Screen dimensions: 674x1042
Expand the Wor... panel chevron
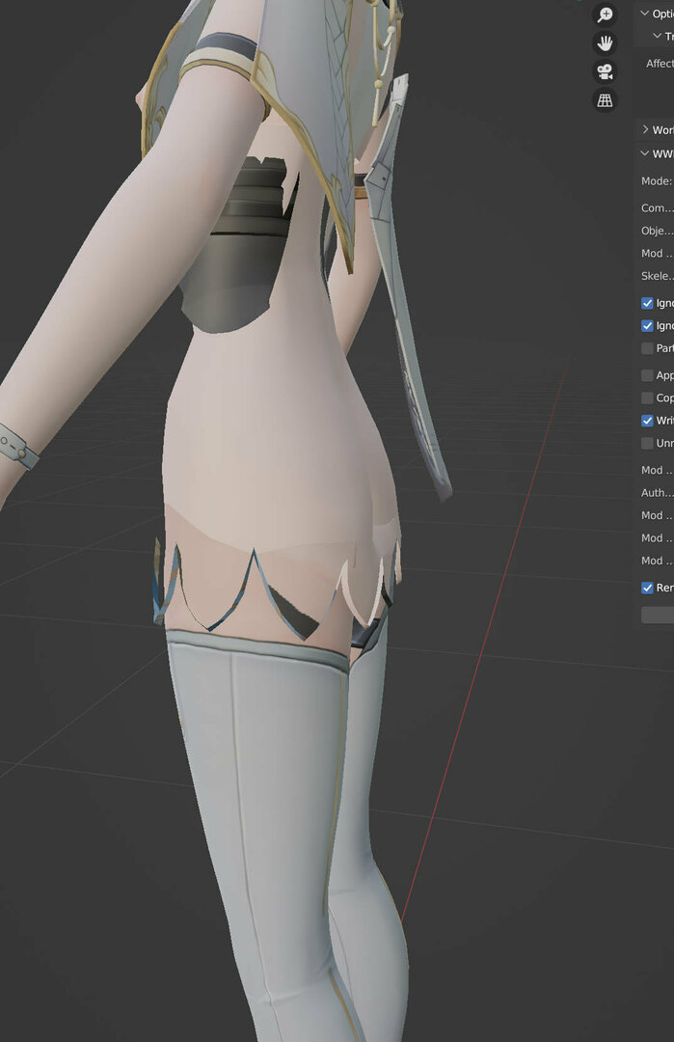point(645,129)
